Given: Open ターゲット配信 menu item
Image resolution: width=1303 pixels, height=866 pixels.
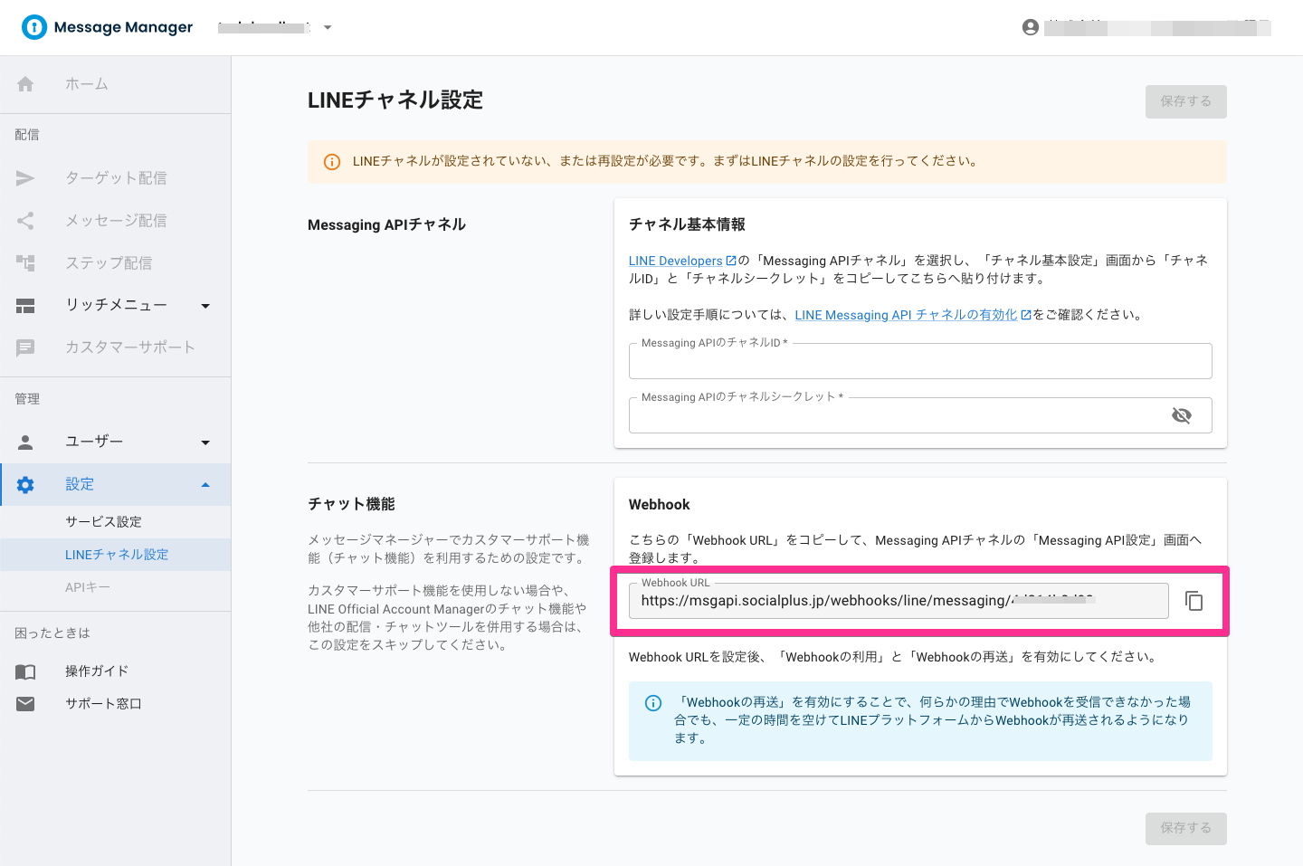Looking at the screenshot, I should [x=116, y=178].
